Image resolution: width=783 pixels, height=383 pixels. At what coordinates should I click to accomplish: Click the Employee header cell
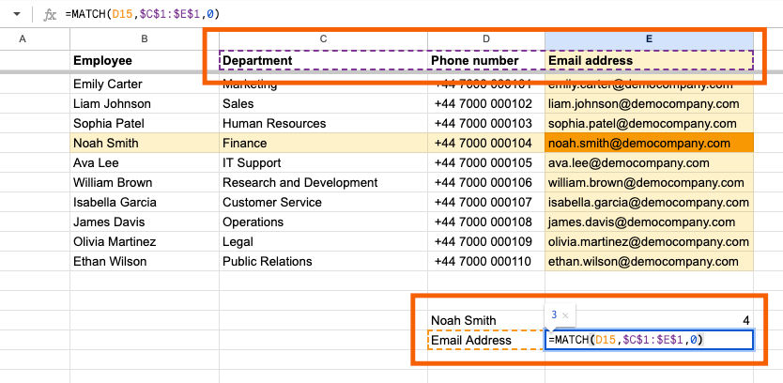click(145, 60)
